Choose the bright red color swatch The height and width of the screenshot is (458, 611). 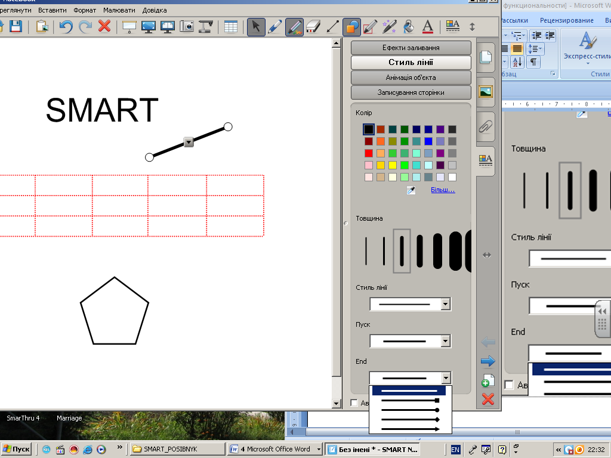click(369, 153)
